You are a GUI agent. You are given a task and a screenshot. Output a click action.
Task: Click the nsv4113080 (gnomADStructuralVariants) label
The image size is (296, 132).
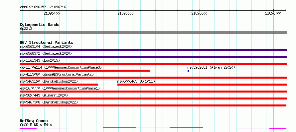click(x=57, y=74)
